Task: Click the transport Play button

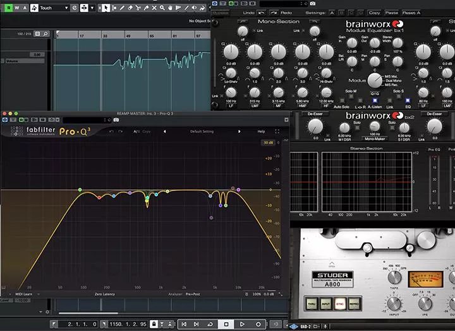Action: click(242, 324)
